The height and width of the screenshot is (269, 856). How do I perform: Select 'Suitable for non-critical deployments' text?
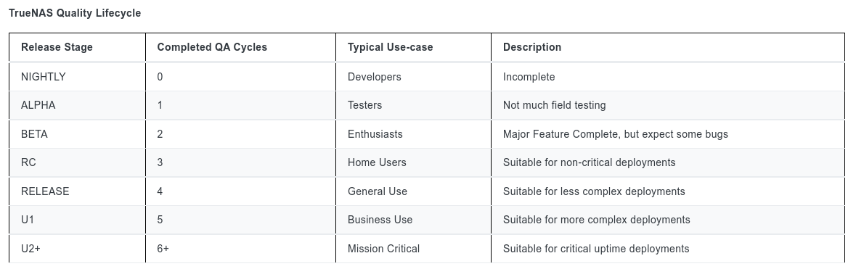tap(589, 162)
